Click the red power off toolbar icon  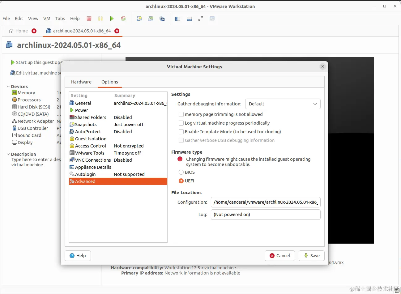pos(89,19)
